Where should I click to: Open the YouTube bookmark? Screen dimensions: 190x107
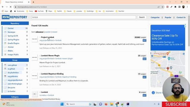coord(39,11)
